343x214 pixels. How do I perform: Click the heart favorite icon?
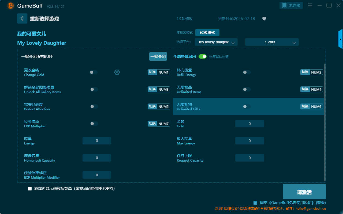tap(264, 19)
